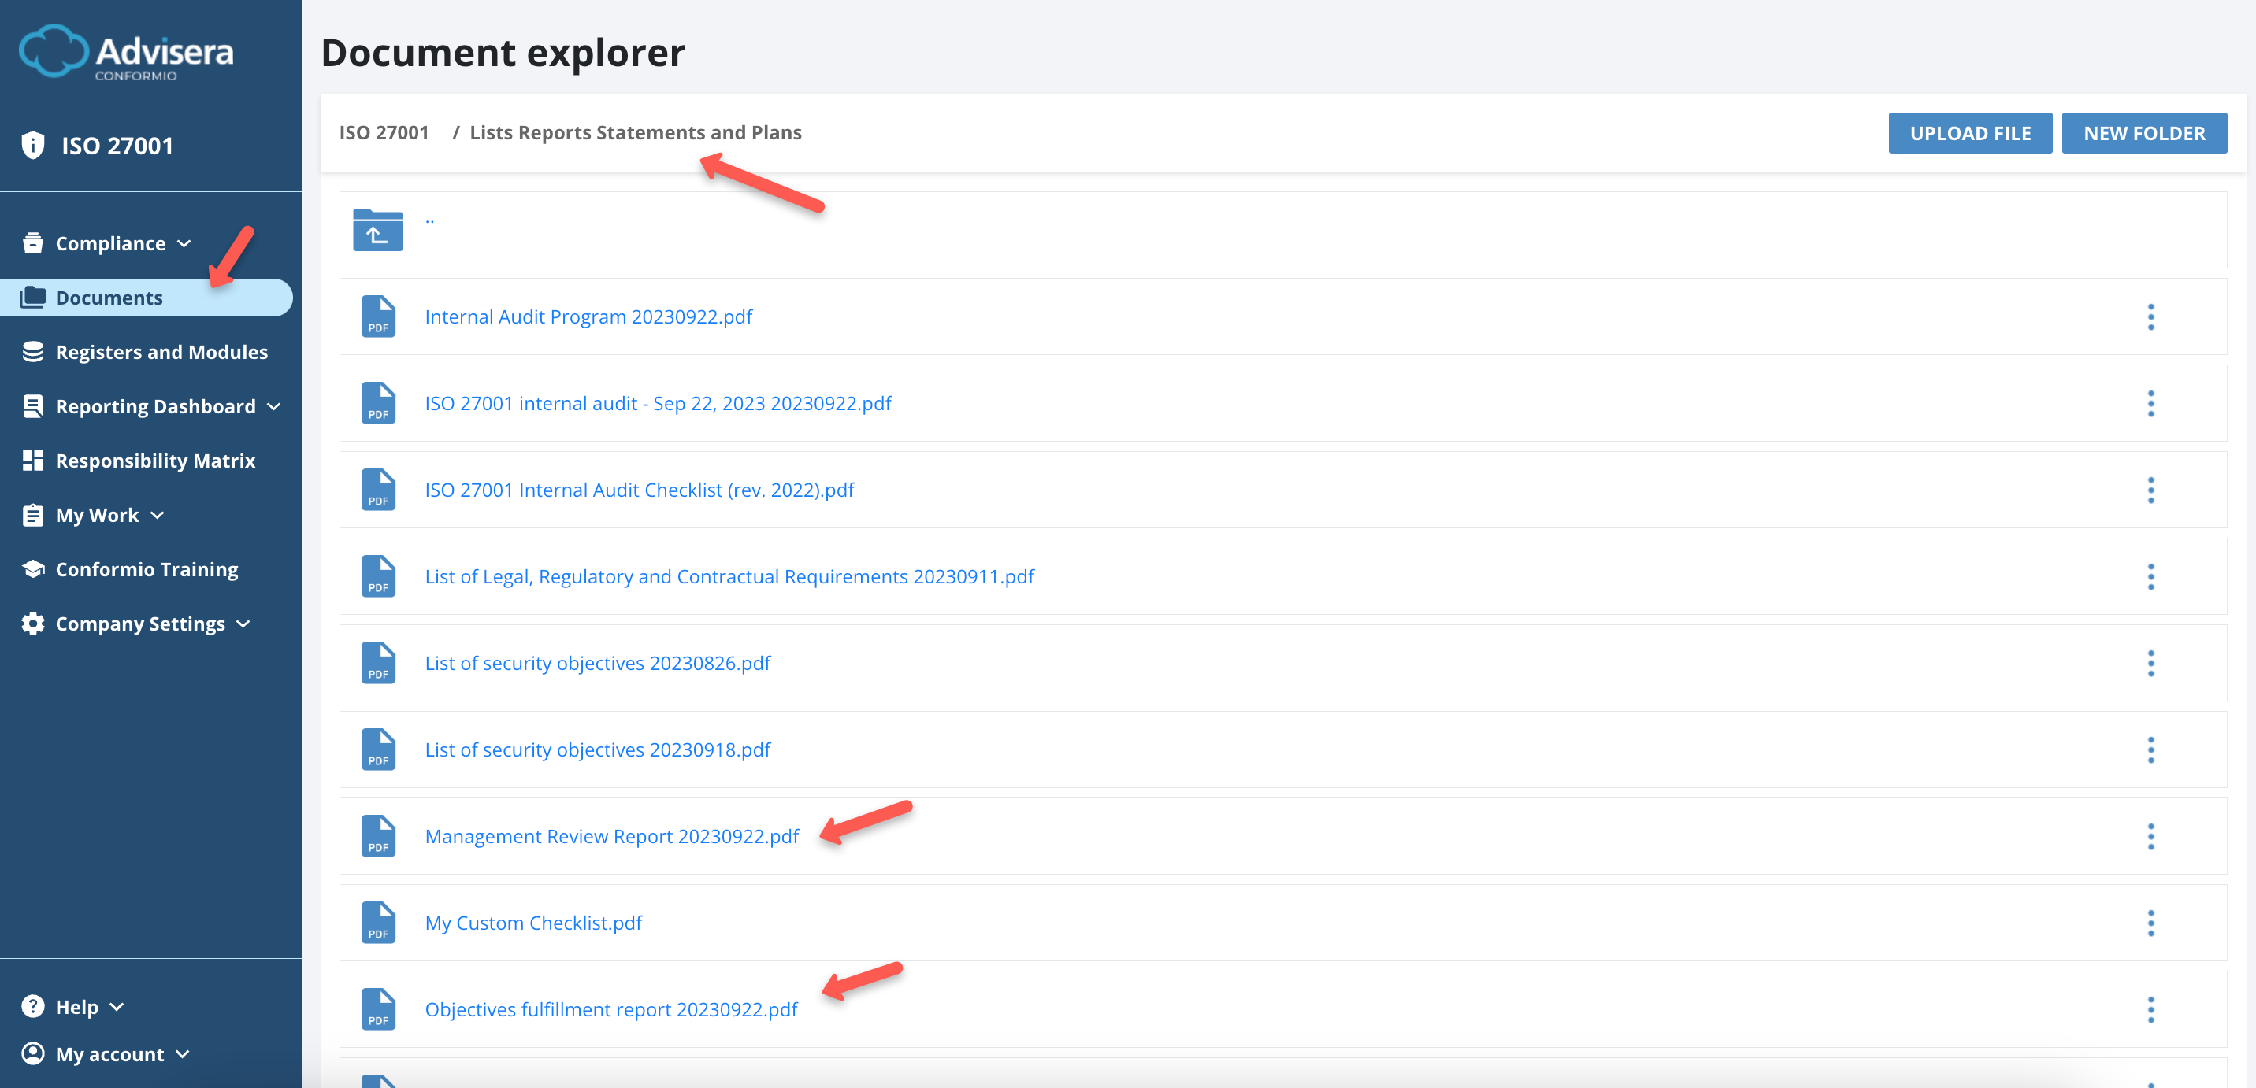Image resolution: width=2256 pixels, height=1088 pixels.
Task: Expand the My Work section chevron
Action: click(158, 515)
